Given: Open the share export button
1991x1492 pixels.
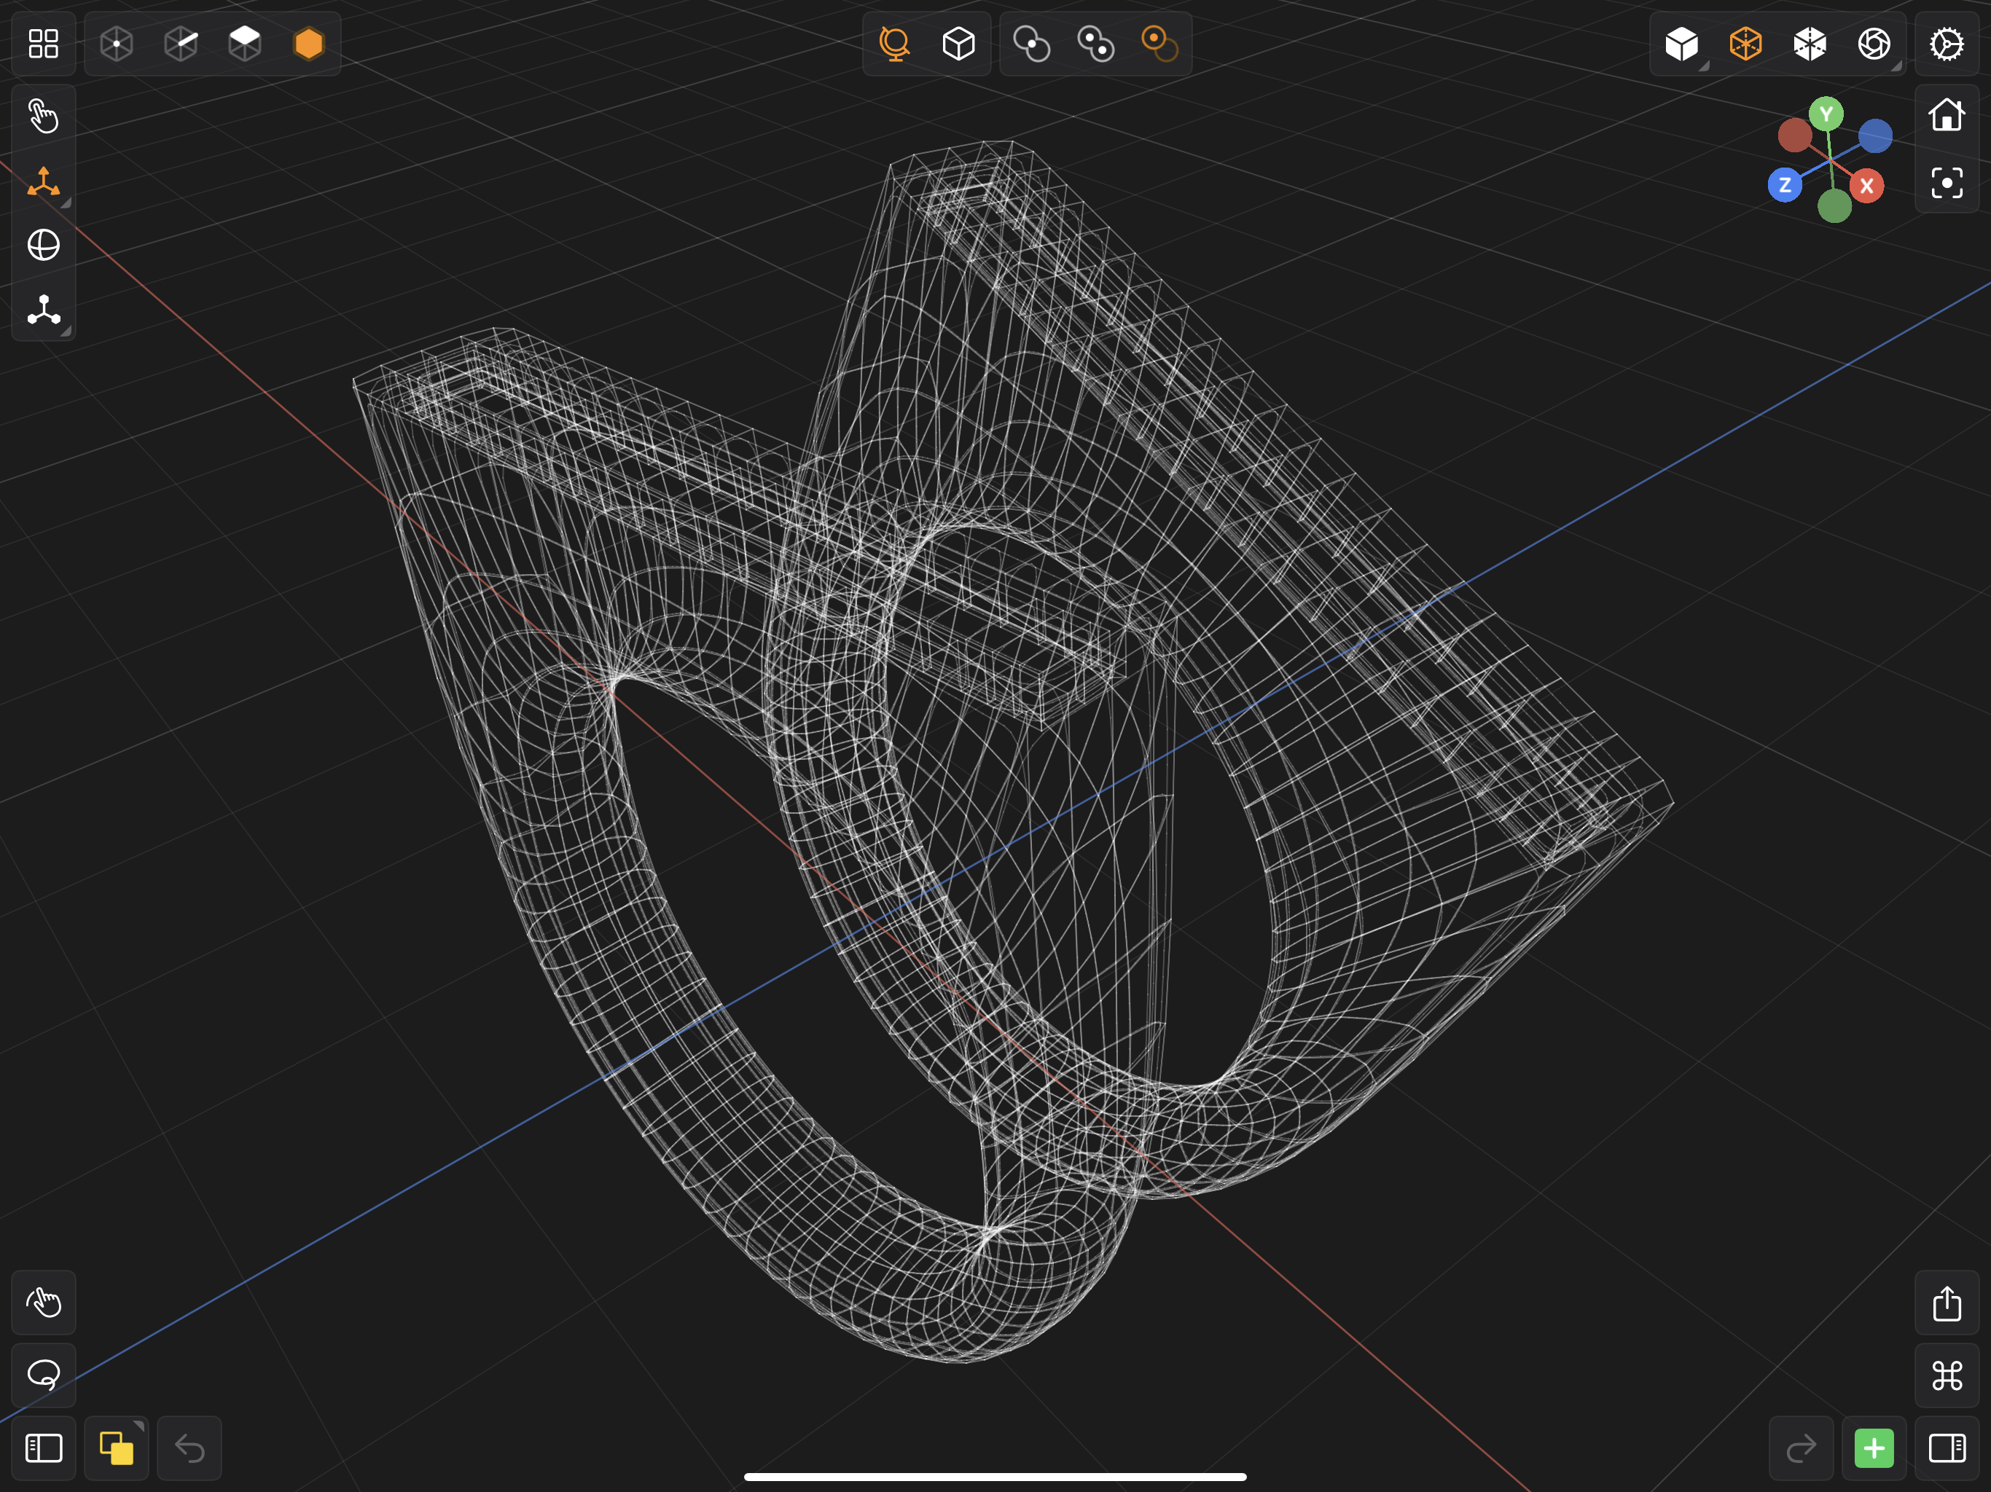Looking at the screenshot, I should [x=1947, y=1302].
